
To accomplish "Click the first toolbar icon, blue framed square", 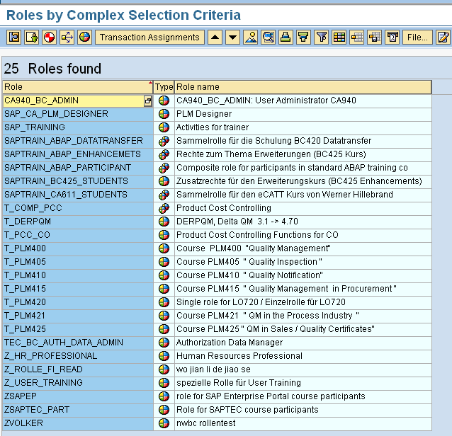I will pos(14,37).
